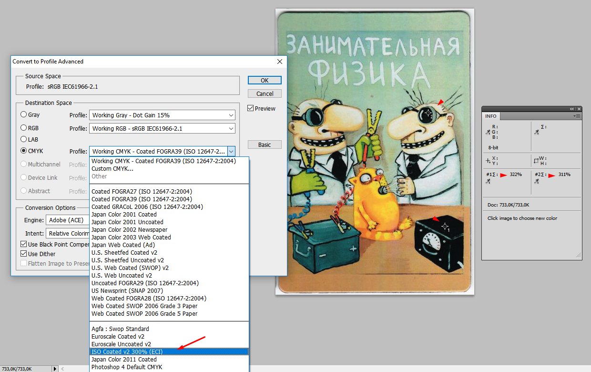Image resolution: width=591 pixels, height=372 pixels.
Task: Select U.S. Web Uncoated v2
Action: [169, 275]
